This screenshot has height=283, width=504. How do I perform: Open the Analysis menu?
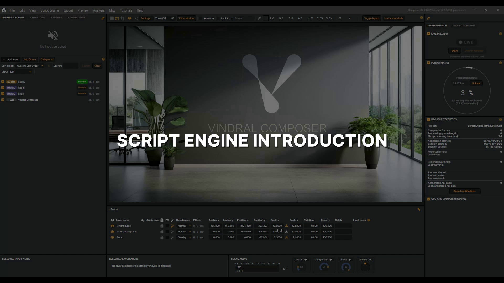tap(99, 10)
